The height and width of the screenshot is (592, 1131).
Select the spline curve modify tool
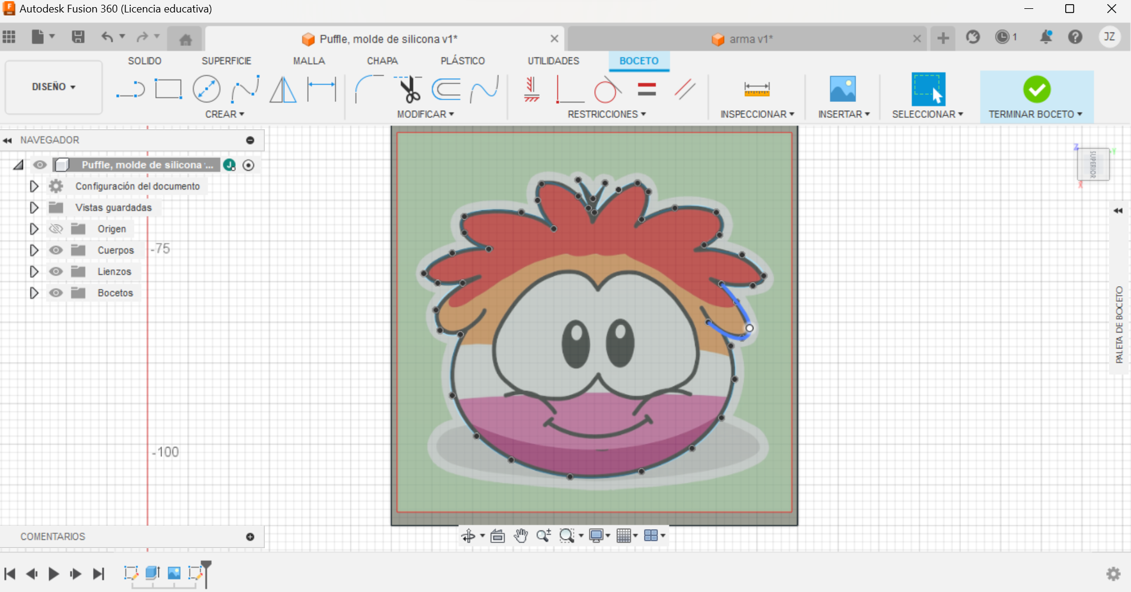coord(485,89)
